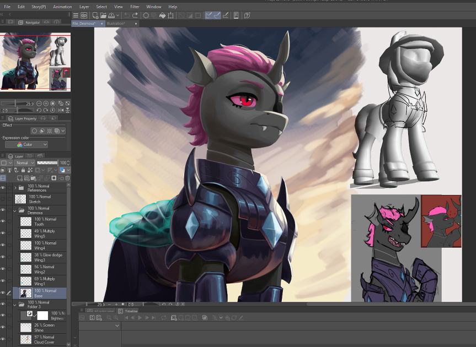Viewport: 476px width, 347px height.
Task: Hide the References folder
Action: [x=3, y=188]
